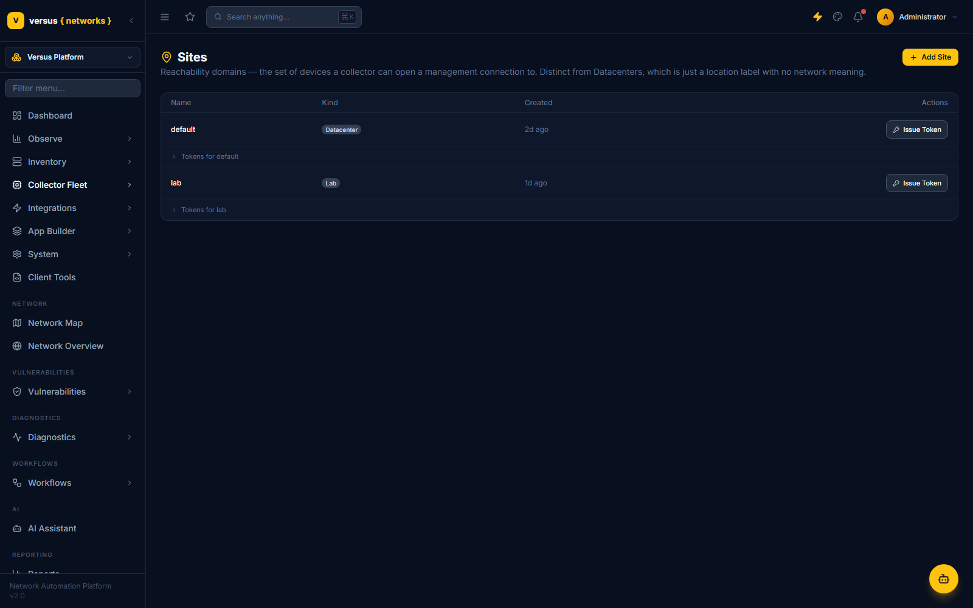Screen dimensions: 973x608
Task: Click the Versus logo icon
Action: 16,21
